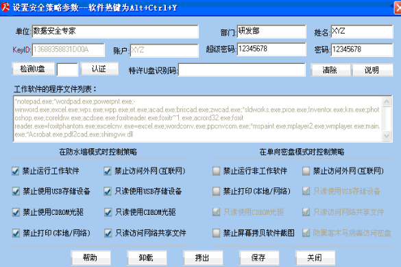This screenshot has width=401, height=267.
Task: Click the small box beside 检测U盘
Action: 67,69
